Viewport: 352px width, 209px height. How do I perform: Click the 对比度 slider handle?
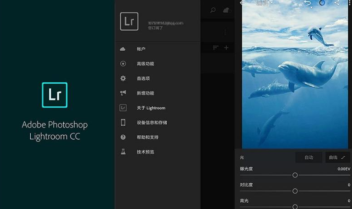(295, 191)
